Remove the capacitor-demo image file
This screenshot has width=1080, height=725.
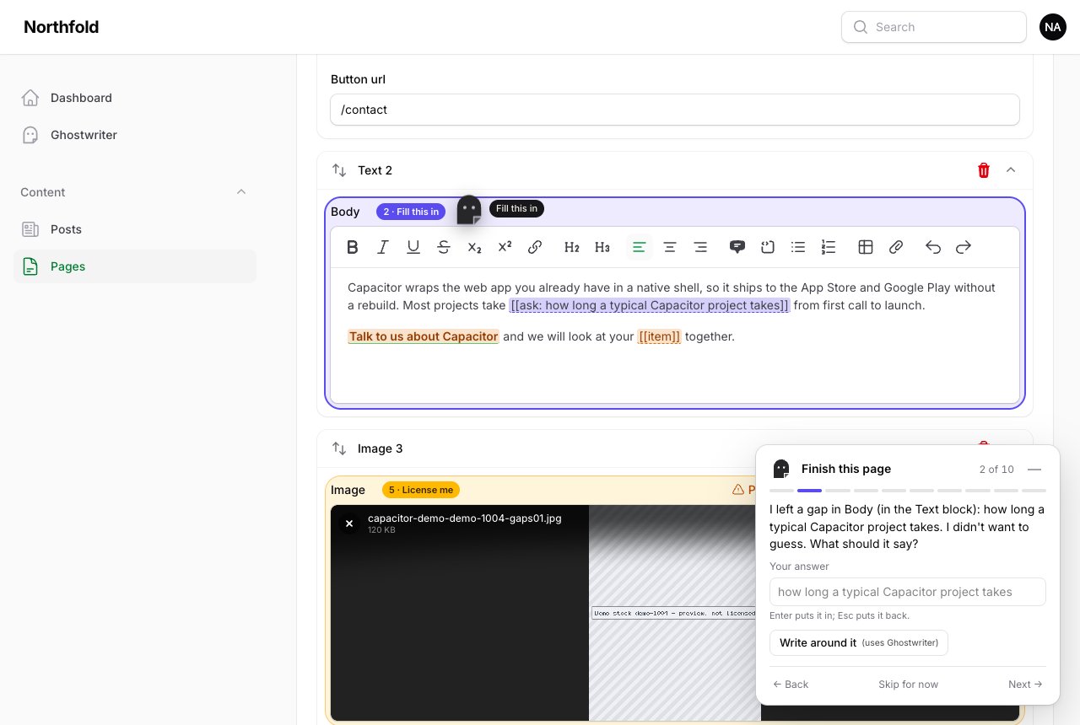(349, 524)
